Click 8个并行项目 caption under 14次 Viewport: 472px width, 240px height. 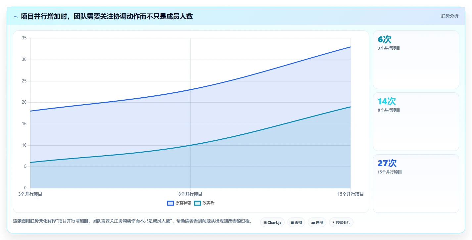[x=389, y=110]
